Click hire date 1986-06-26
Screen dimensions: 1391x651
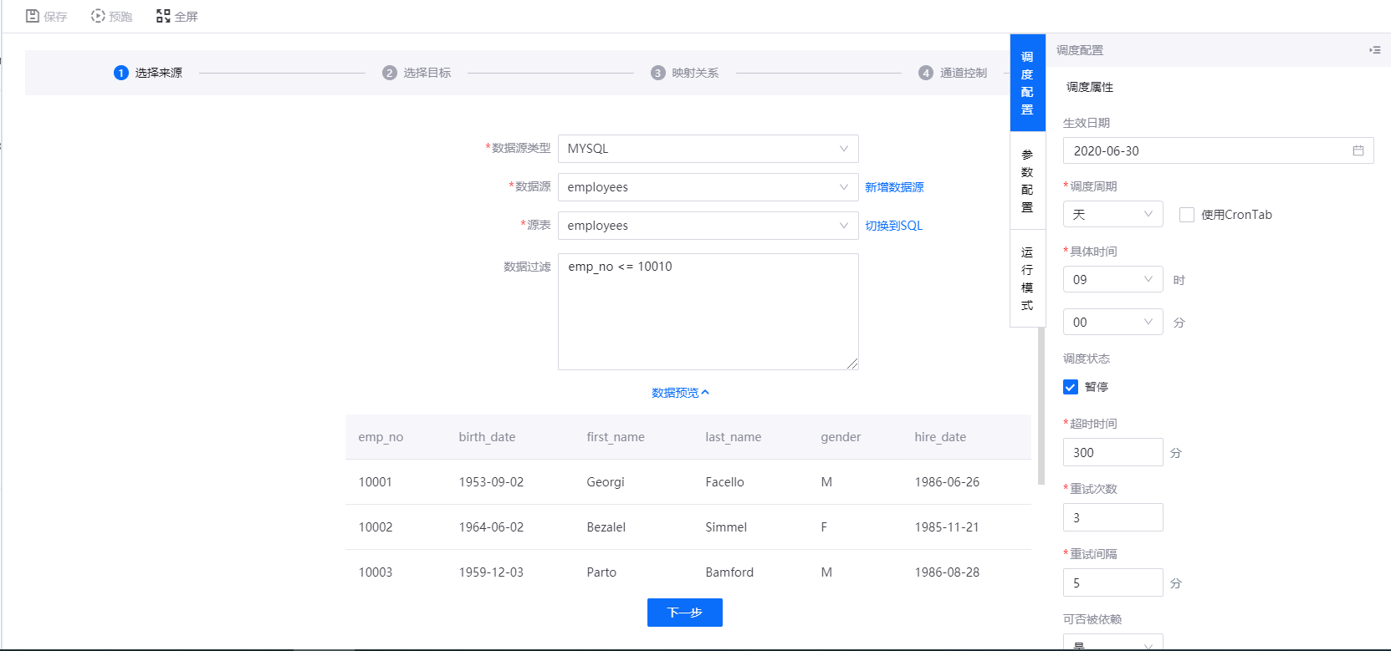pos(947,482)
